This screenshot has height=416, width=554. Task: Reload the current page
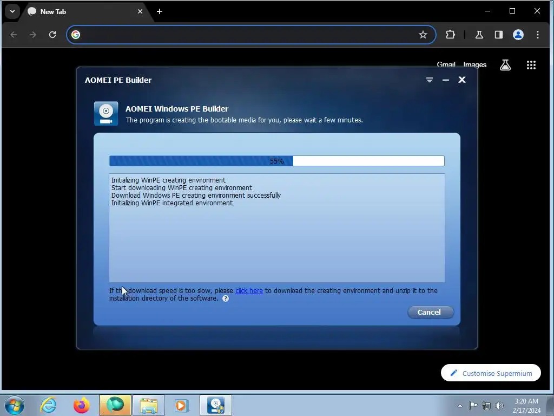52,35
